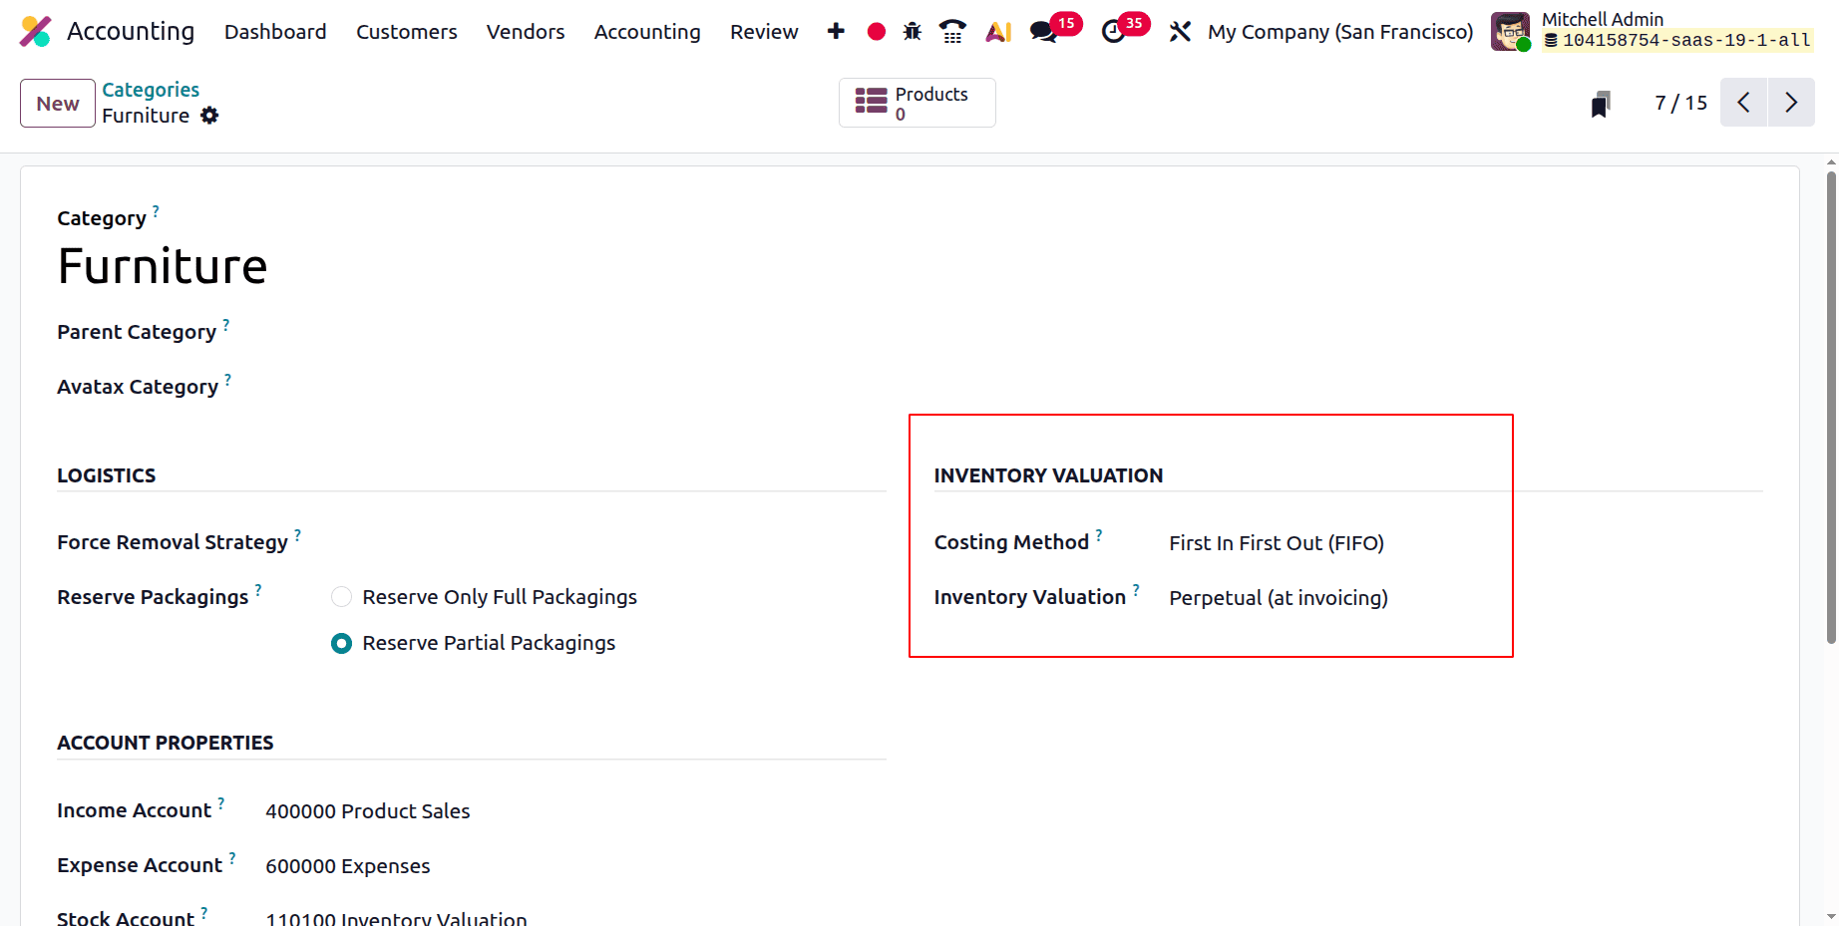This screenshot has height=926, width=1839.
Task: Open the gear actions menu beside Furniture
Action: 209,116
